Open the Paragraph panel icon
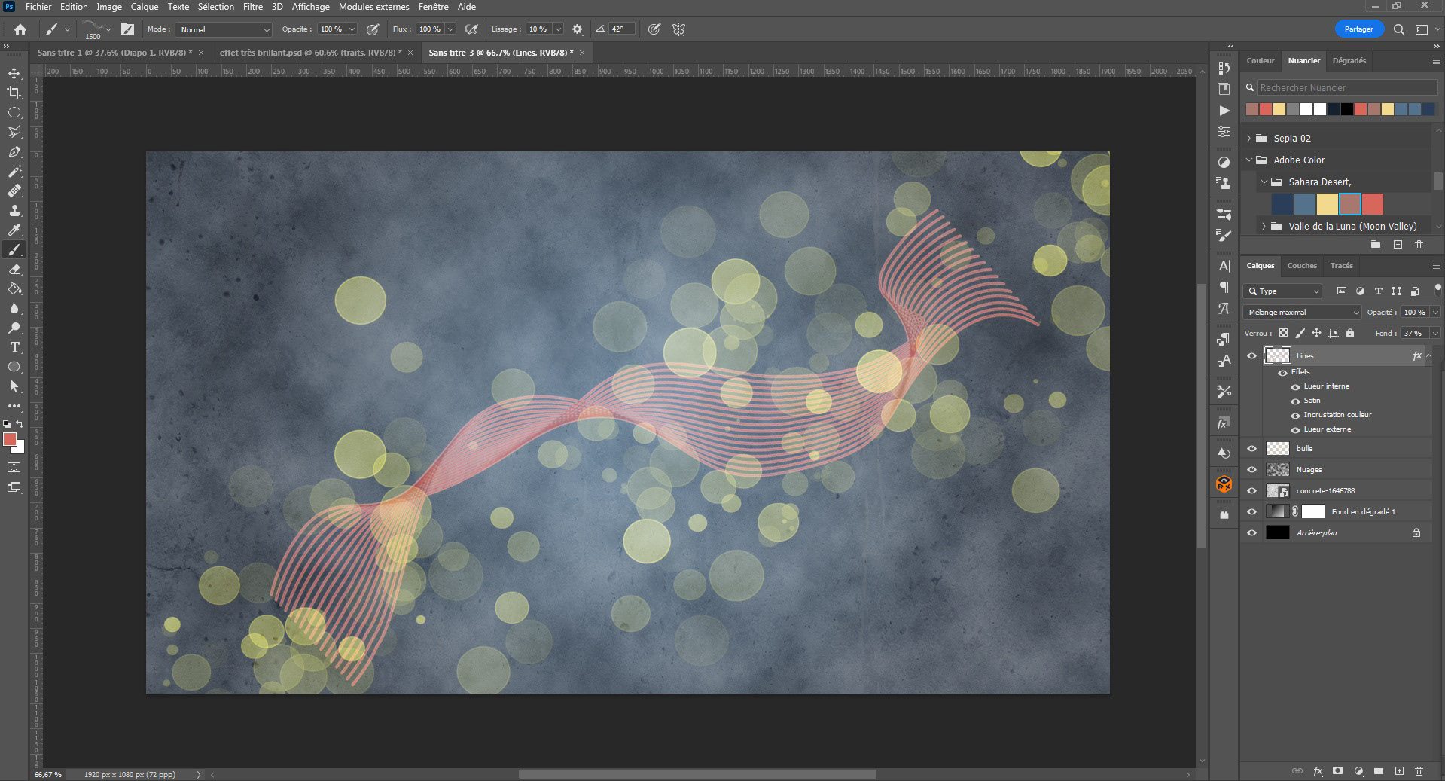The height and width of the screenshot is (781, 1445). (x=1224, y=287)
